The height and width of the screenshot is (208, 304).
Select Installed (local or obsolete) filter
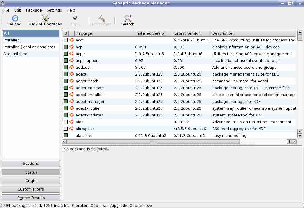31,47
